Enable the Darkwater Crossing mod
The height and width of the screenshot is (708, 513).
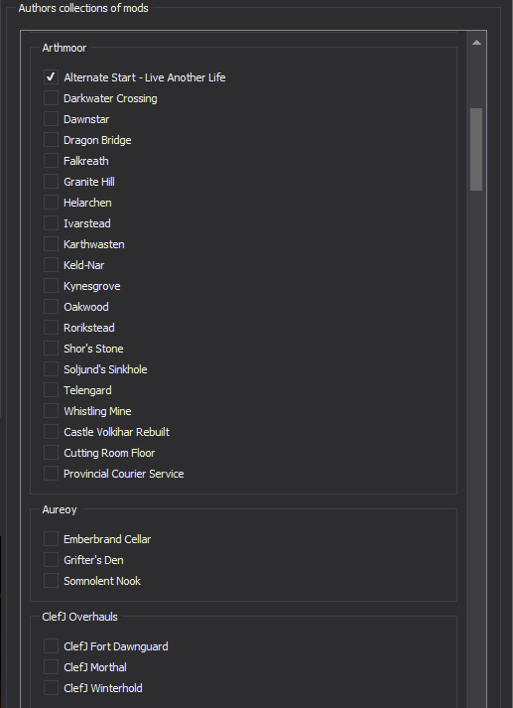tap(51, 98)
